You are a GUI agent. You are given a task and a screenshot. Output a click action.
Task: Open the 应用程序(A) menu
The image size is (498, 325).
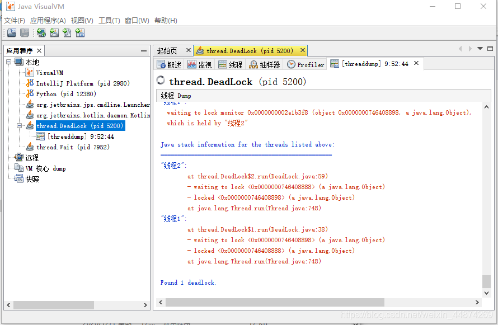48,21
